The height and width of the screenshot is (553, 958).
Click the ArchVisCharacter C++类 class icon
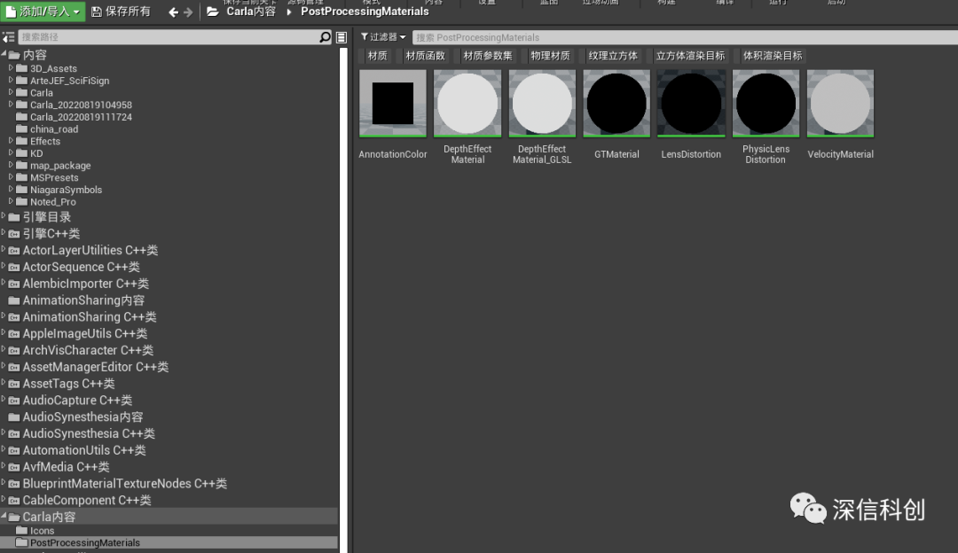click(x=14, y=350)
